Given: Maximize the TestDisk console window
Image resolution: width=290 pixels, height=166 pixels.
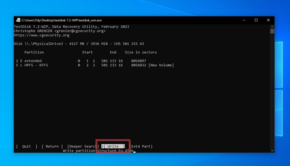Looking at the screenshot, I should pyautogui.click(x=256, y=20).
